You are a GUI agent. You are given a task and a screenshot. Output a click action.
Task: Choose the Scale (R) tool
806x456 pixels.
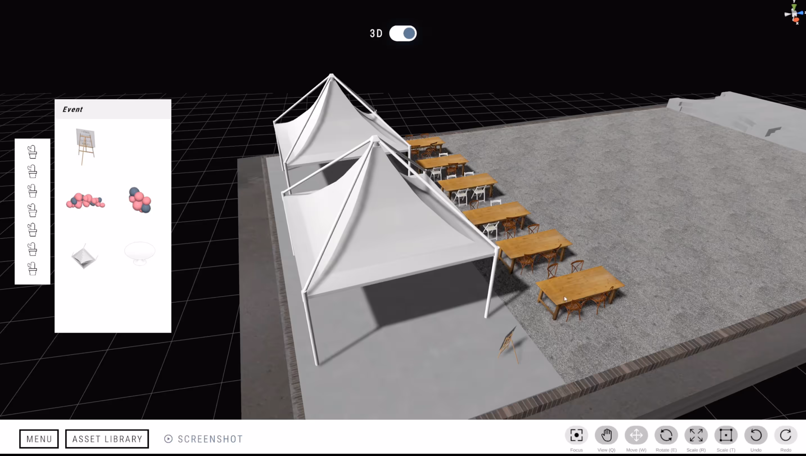point(696,435)
